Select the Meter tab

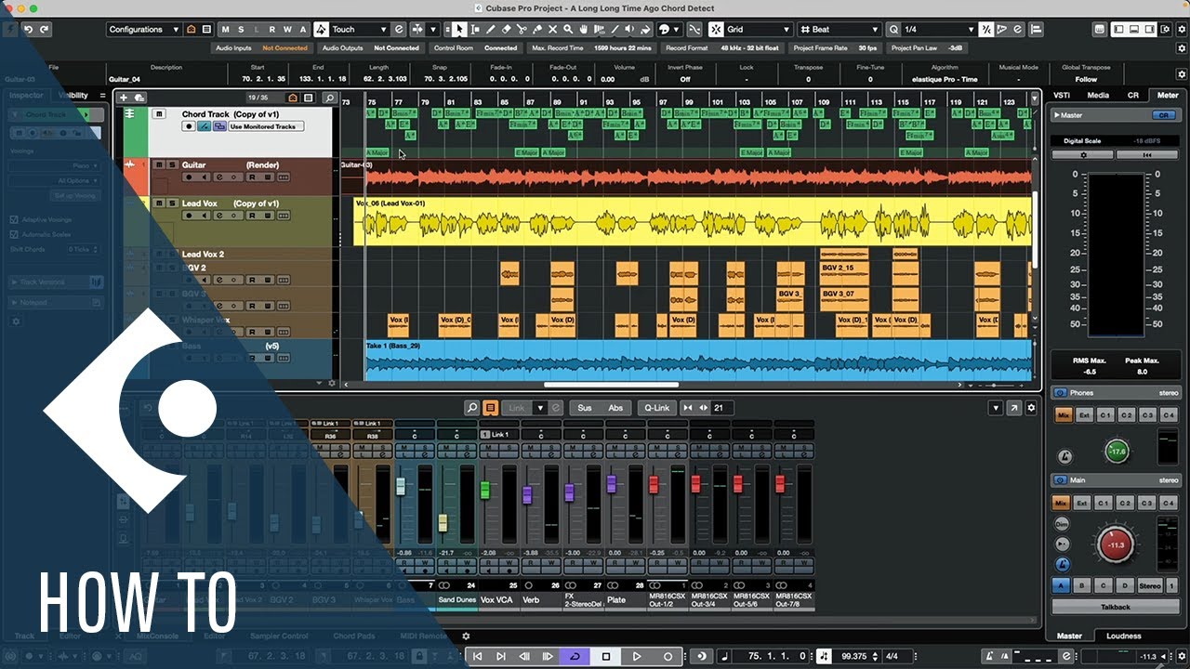pyautogui.click(x=1167, y=95)
